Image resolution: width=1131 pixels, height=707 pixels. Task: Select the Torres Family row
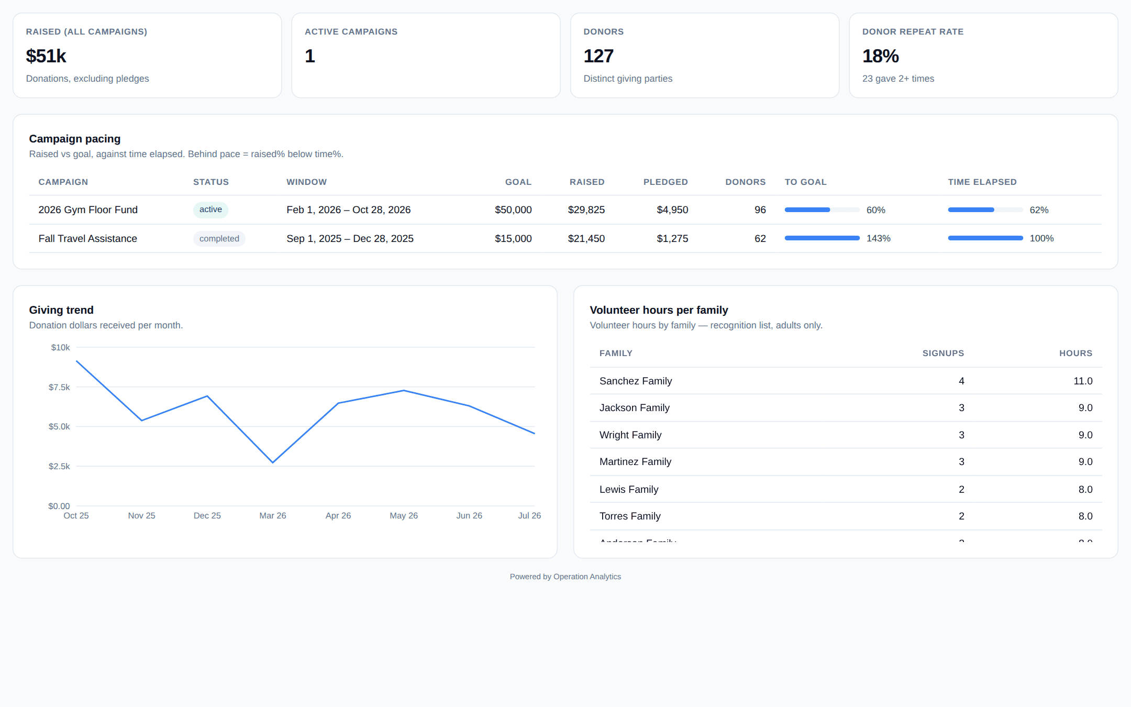point(846,516)
